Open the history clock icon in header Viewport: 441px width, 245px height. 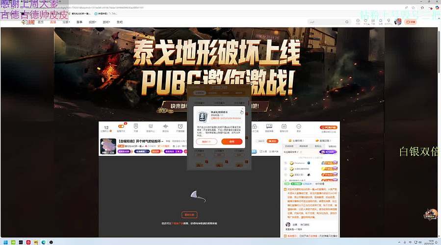coord(358,21)
